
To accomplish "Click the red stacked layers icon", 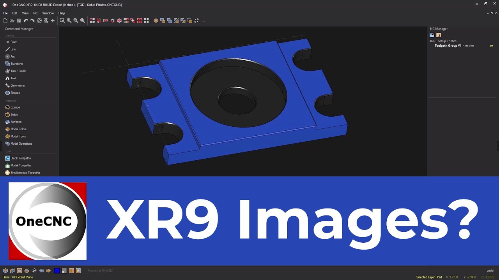I will [x=119, y=21].
